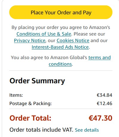
Task: Click the 'Order totals include VAT' text
Action: pos(41,130)
